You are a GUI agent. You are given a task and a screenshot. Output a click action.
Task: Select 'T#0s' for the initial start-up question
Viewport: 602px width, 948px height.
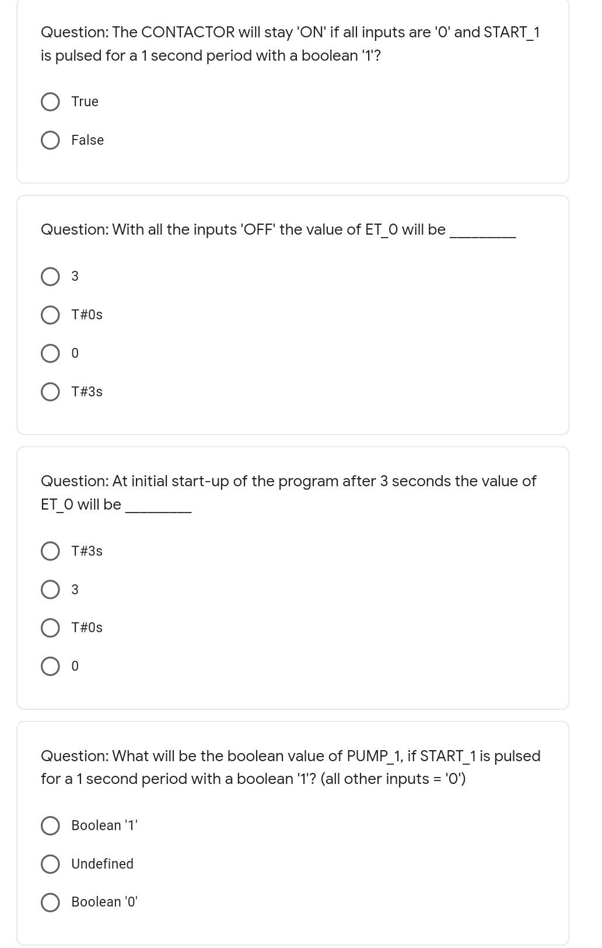click(50, 627)
